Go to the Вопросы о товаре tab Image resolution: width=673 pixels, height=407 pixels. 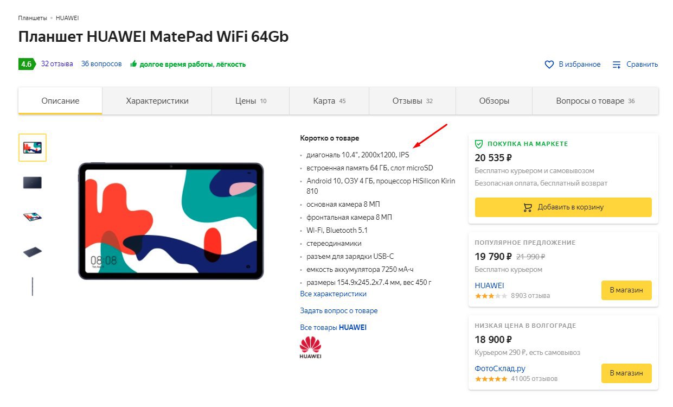[595, 101]
